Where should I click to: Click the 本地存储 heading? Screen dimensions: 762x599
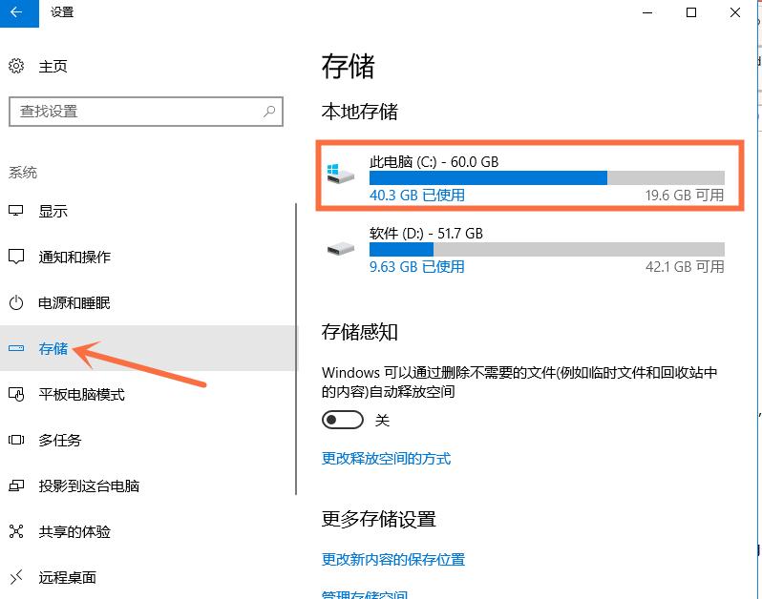click(x=360, y=112)
